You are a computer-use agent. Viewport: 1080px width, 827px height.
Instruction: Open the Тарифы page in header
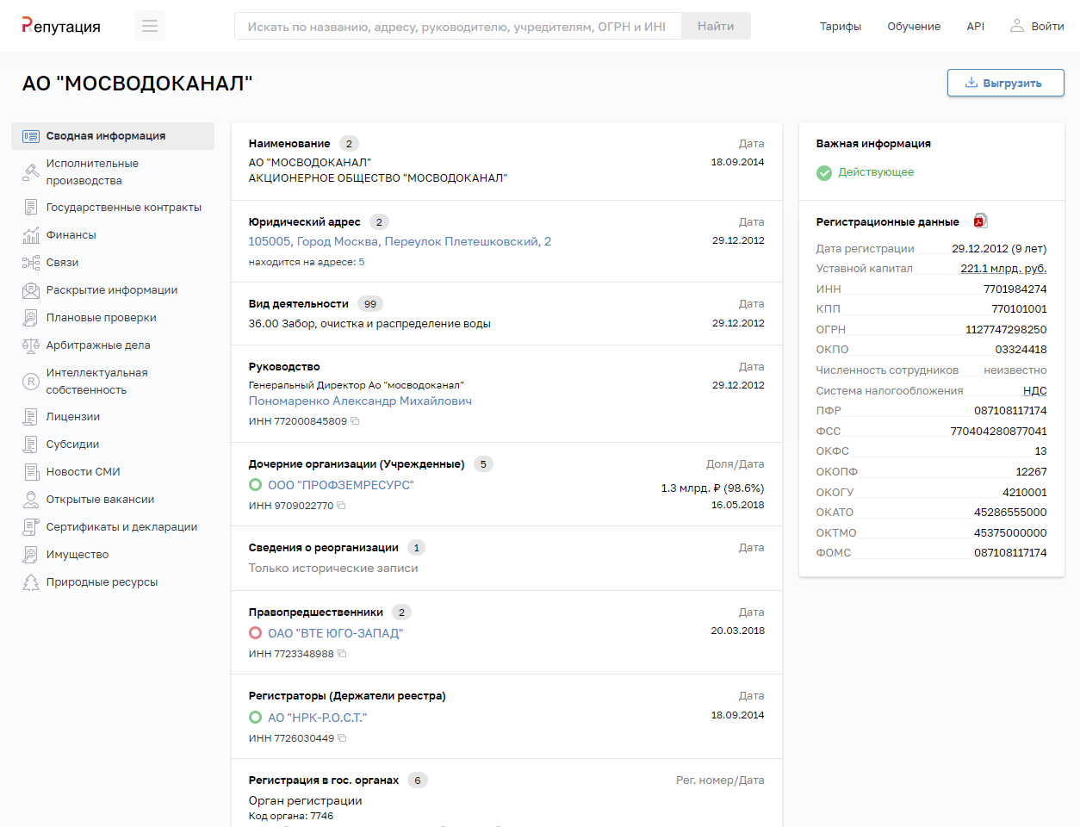(840, 27)
